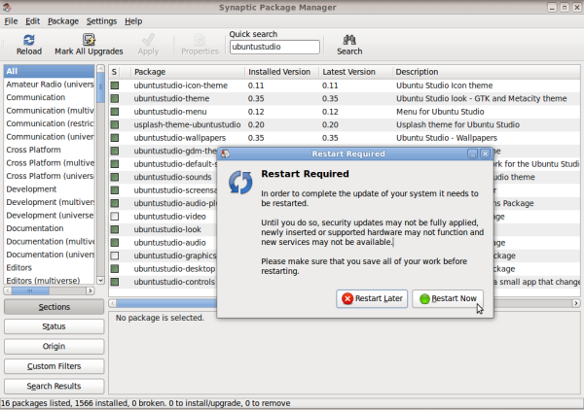
Task: Click the Reload toolbar icon
Action: click(x=29, y=40)
